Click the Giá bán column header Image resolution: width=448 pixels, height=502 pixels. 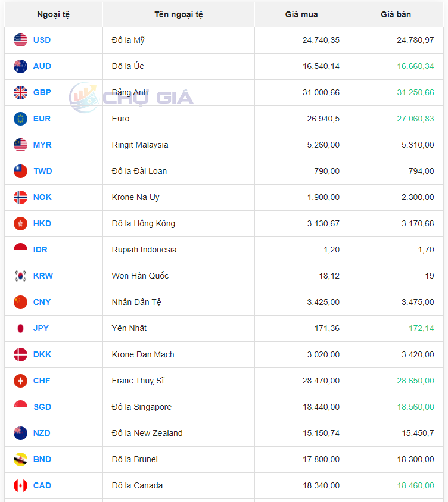click(x=396, y=14)
